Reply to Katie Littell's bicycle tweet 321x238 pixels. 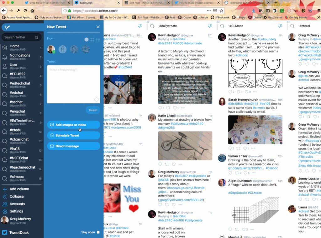(x=160, y=164)
